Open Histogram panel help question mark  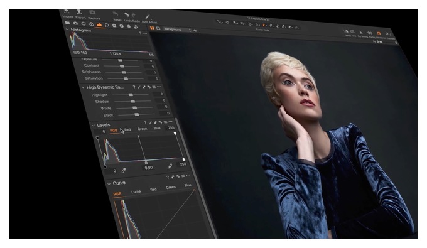click(x=141, y=33)
